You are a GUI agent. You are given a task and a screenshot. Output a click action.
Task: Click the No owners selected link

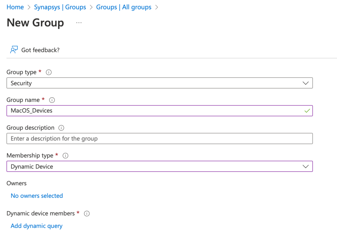pyautogui.click(x=37, y=196)
